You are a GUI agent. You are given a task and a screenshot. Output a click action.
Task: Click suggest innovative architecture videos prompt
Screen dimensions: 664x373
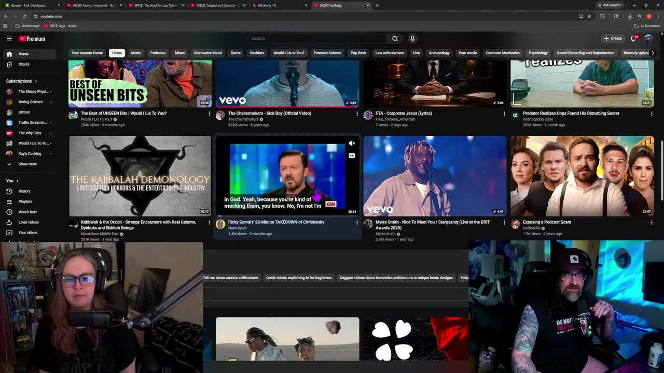pos(396,278)
